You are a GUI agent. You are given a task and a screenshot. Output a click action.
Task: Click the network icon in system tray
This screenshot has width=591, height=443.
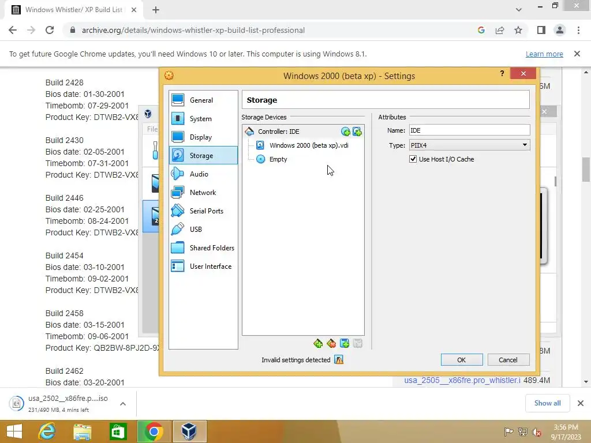pos(523,432)
